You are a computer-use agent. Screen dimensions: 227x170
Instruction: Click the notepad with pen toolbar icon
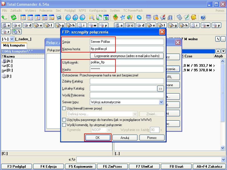pyautogui.click(x=187, y=17)
